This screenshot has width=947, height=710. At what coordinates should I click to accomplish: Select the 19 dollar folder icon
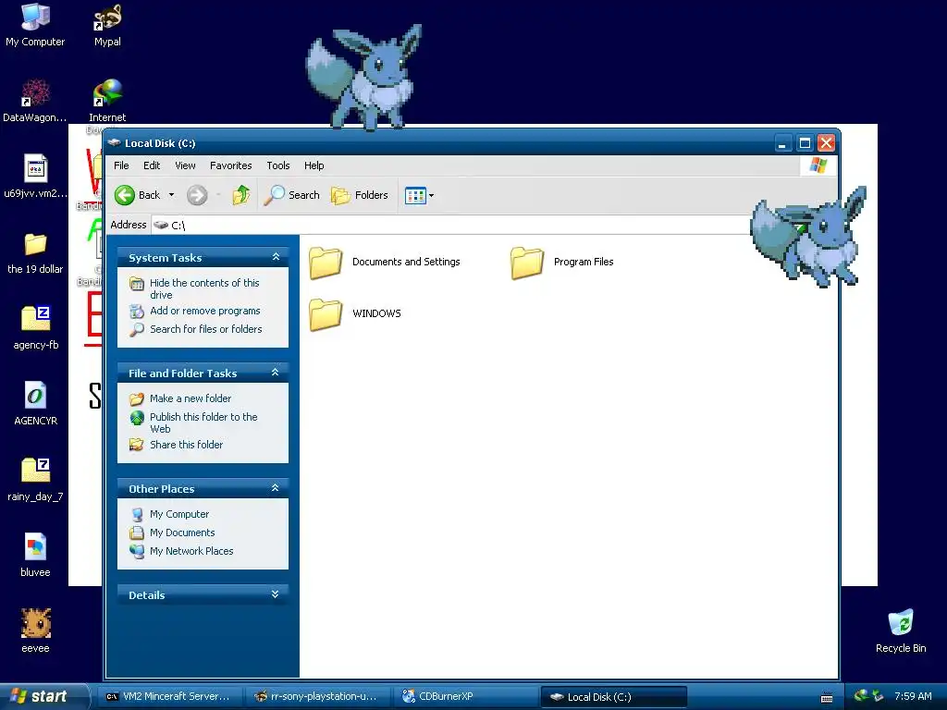click(35, 253)
